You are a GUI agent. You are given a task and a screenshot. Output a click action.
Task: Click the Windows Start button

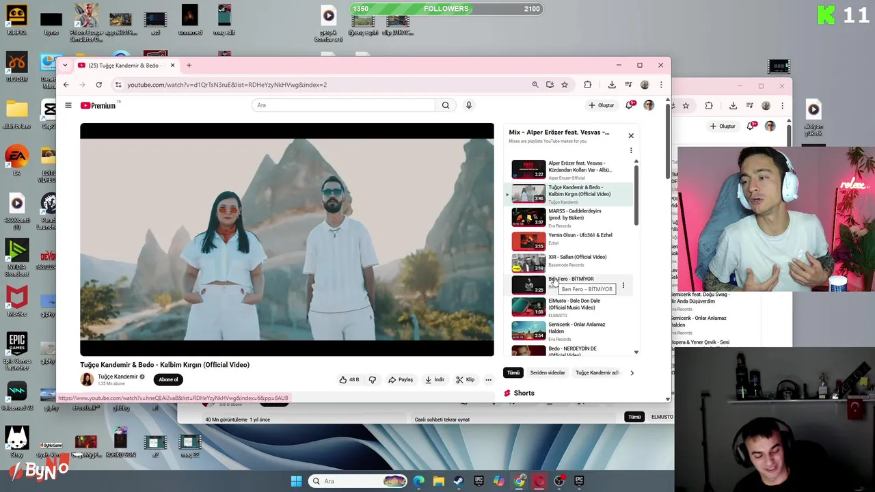click(296, 481)
